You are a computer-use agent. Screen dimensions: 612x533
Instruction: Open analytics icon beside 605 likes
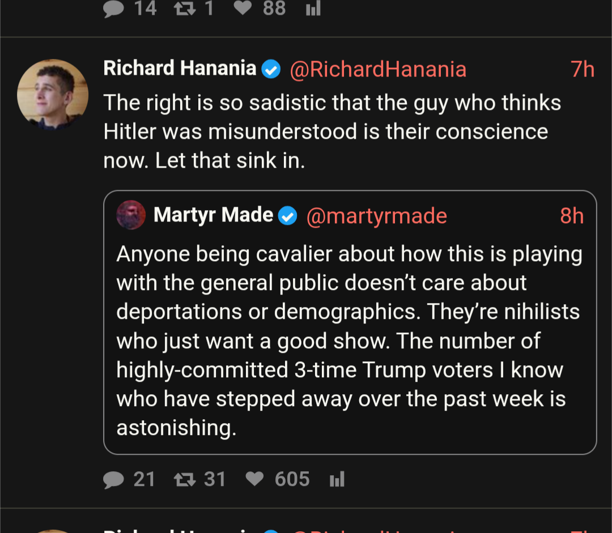(337, 480)
